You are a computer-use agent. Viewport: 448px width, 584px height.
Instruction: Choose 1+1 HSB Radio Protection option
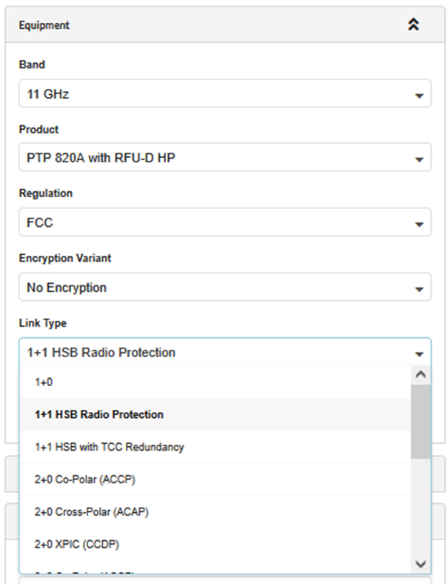pos(215,414)
